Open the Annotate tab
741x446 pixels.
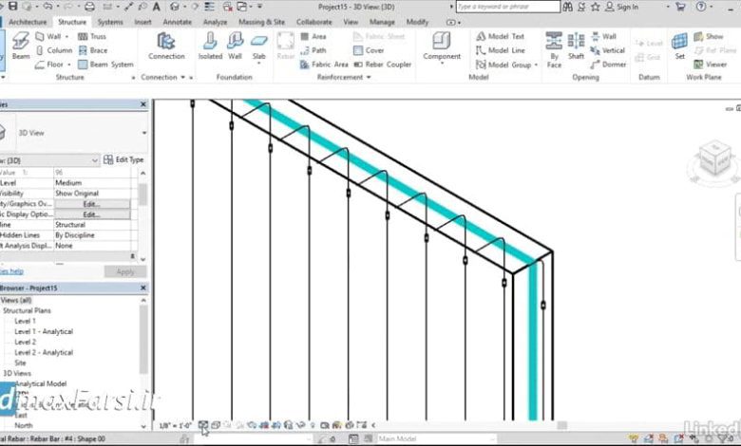click(x=178, y=22)
